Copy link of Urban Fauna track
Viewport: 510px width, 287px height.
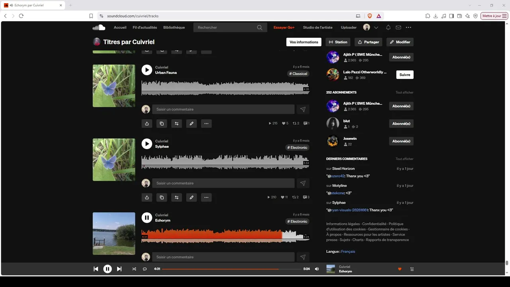tap(162, 124)
